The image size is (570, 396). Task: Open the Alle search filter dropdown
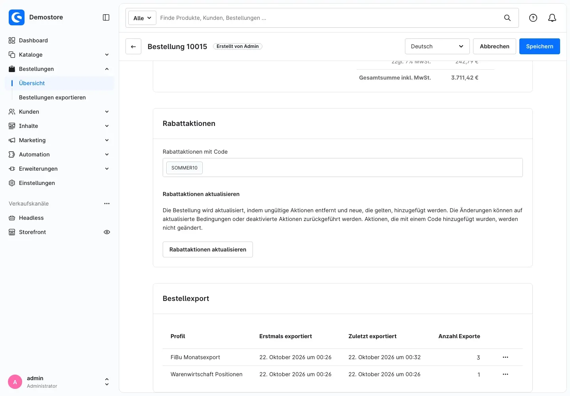tap(142, 18)
